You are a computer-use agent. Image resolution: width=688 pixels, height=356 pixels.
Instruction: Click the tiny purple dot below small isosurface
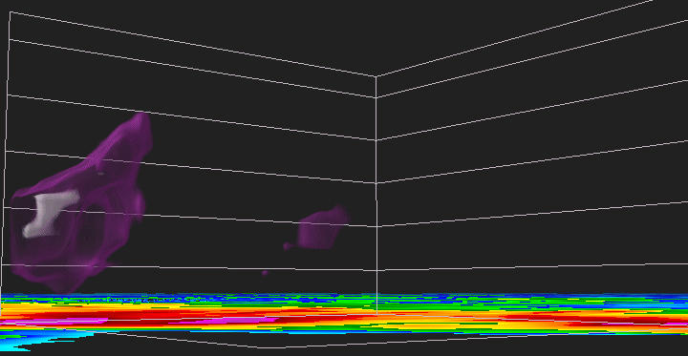click(x=265, y=273)
